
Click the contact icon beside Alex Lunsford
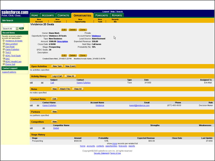coord(4,44)
